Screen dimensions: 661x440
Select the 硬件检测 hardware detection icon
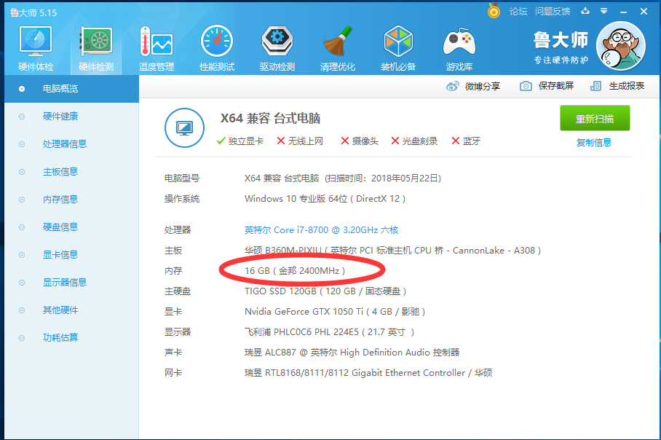tap(96, 49)
